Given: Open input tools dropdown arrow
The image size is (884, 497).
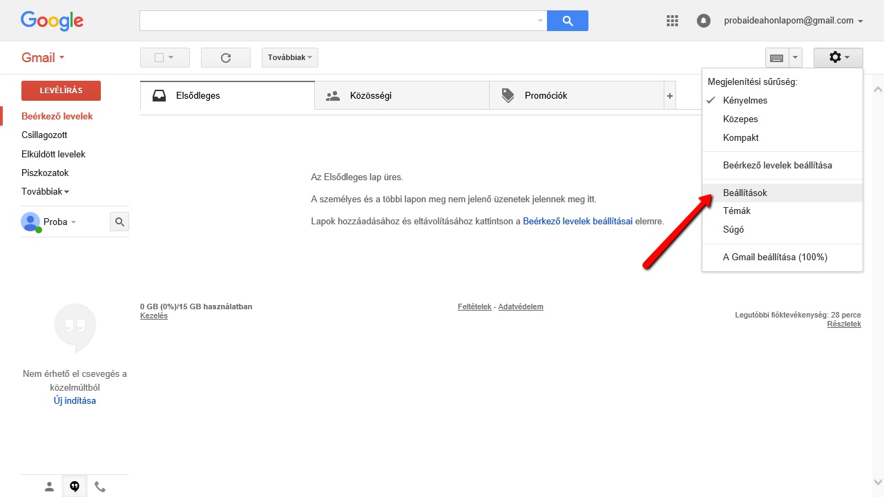Looking at the screenshot, I should [795, 58].
